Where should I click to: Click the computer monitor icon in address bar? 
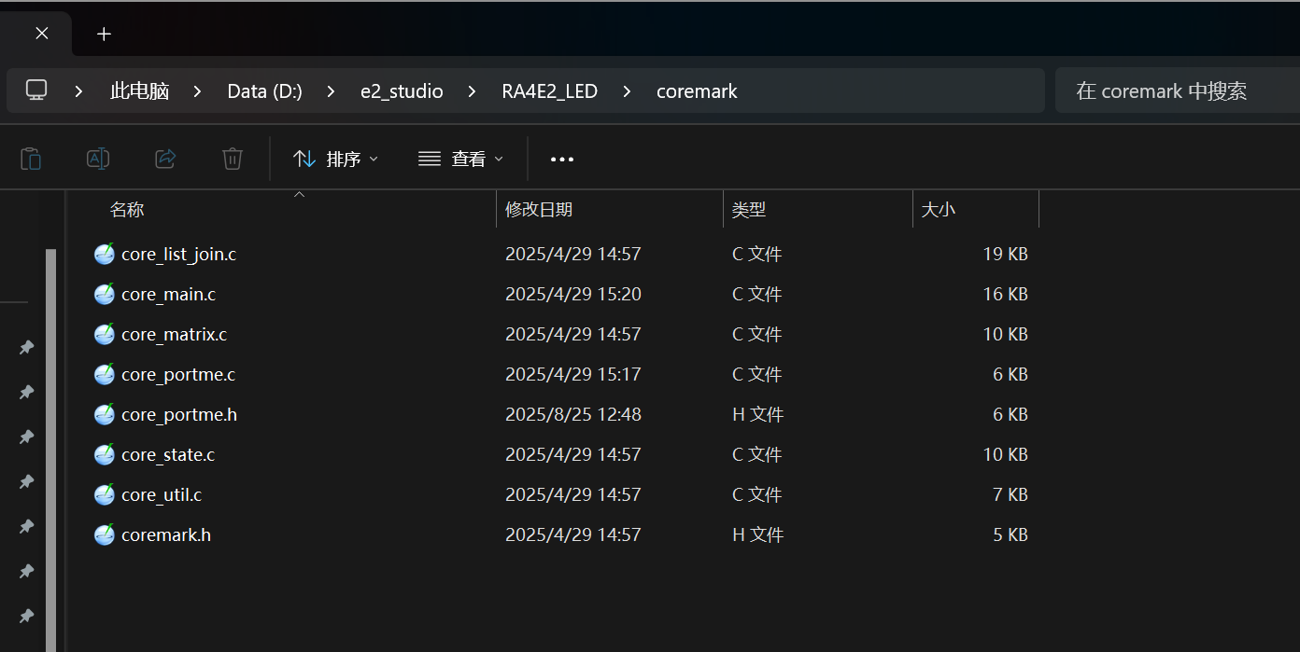(36, 90)
